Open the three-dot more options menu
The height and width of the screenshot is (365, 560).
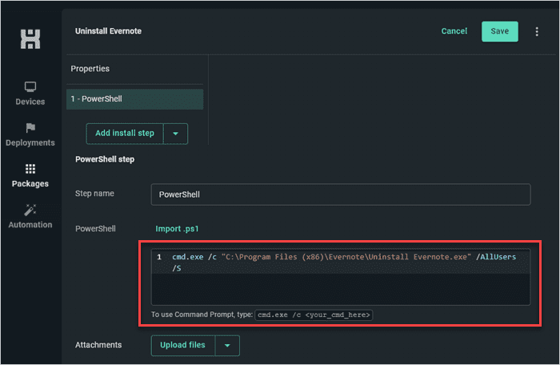(x=537, y=31)
